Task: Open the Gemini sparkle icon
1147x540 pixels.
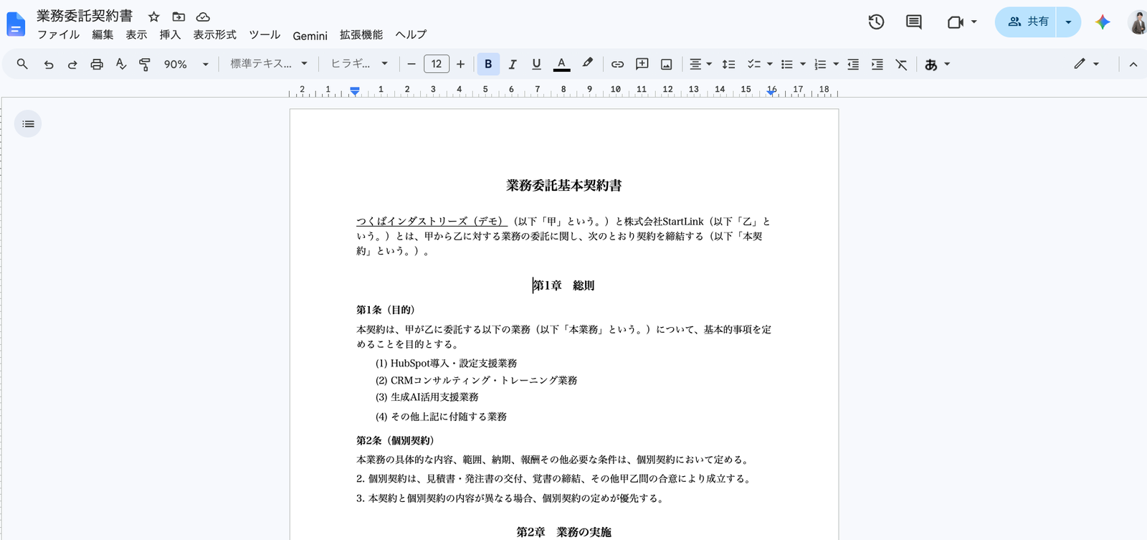Action: pos(1103,22)
